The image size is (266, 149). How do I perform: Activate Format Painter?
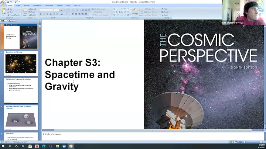click(14, 15)
